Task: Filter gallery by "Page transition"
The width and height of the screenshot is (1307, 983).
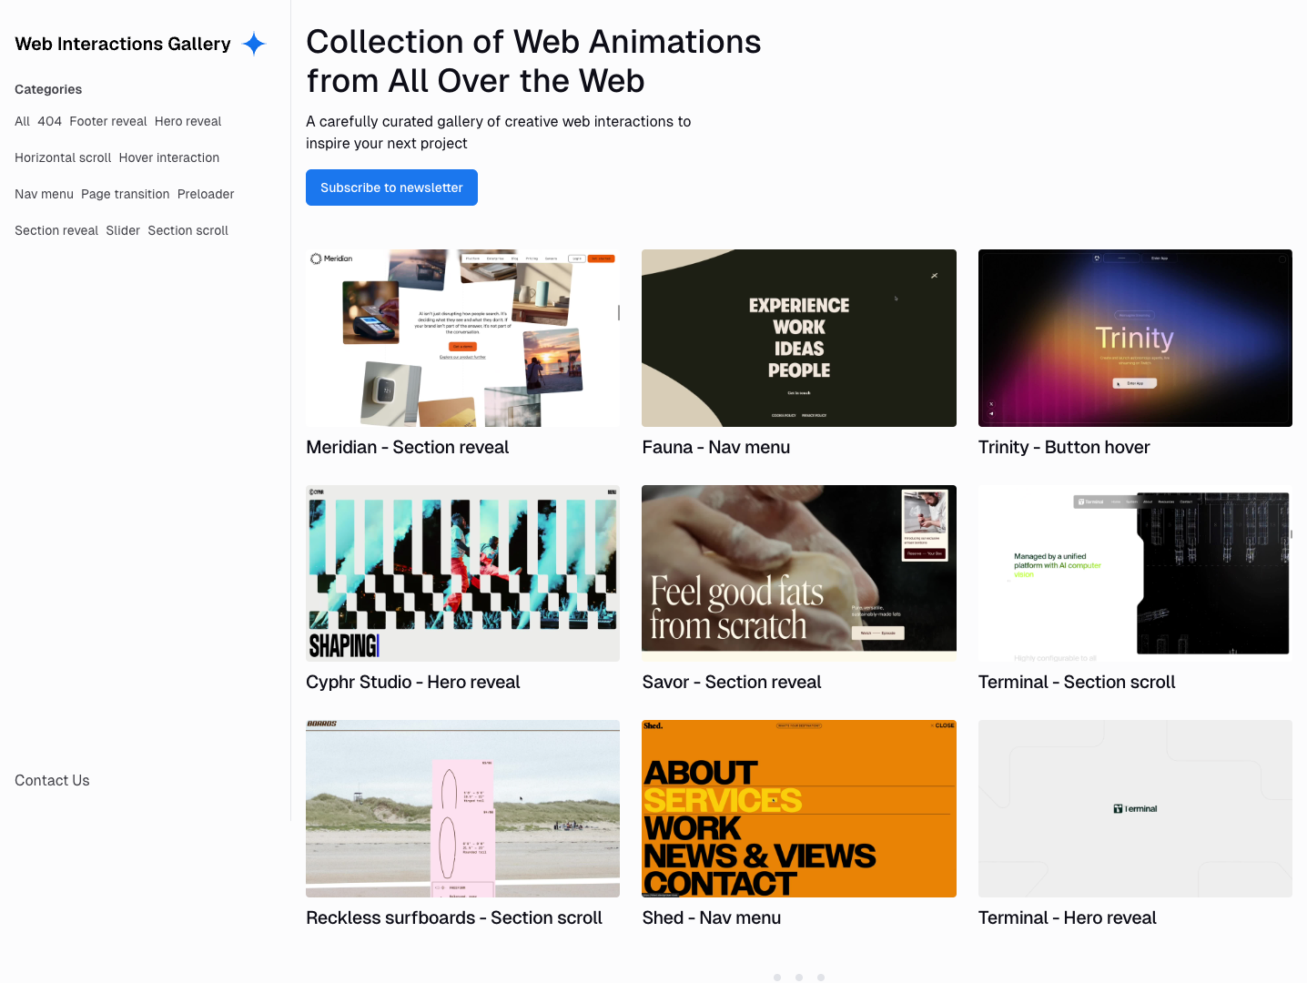Action: pos(125,194)
